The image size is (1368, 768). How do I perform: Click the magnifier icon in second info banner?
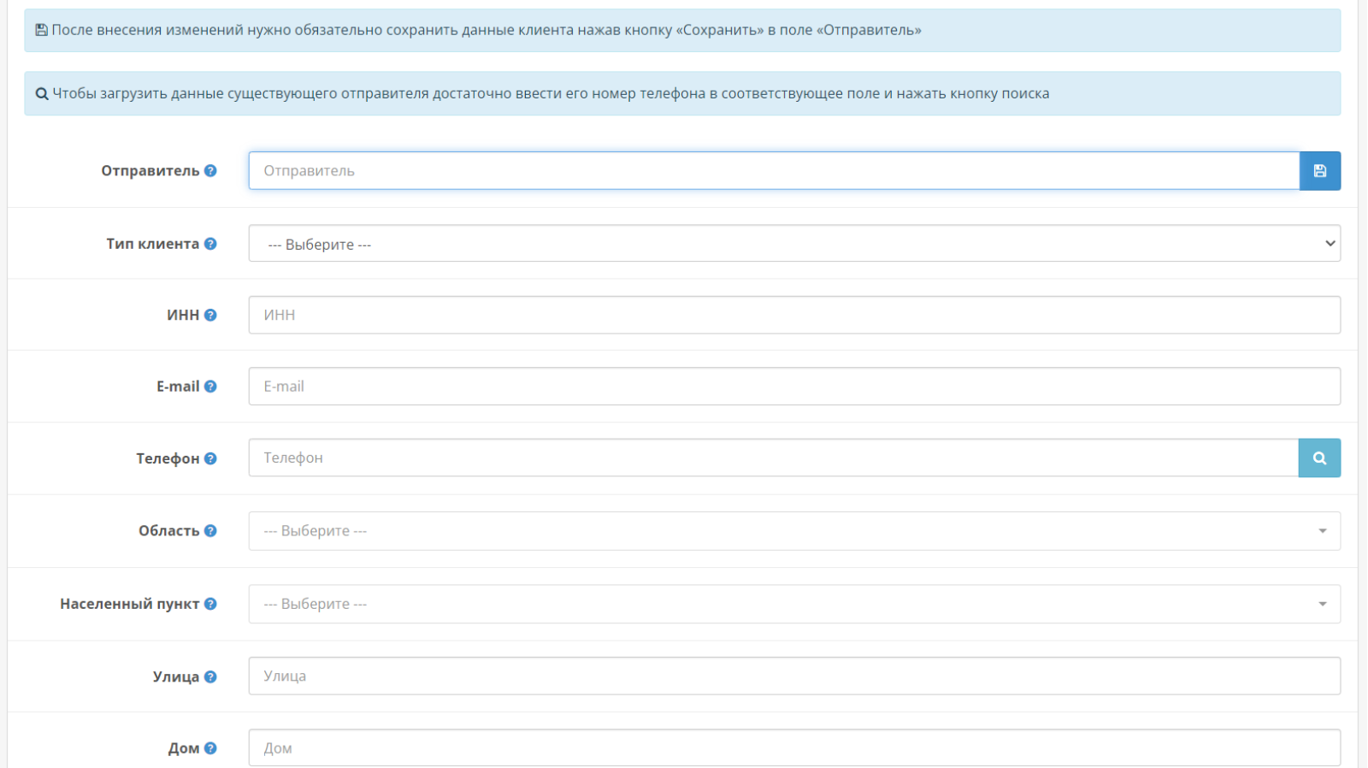pyautogui.click(x=41, y=94)
